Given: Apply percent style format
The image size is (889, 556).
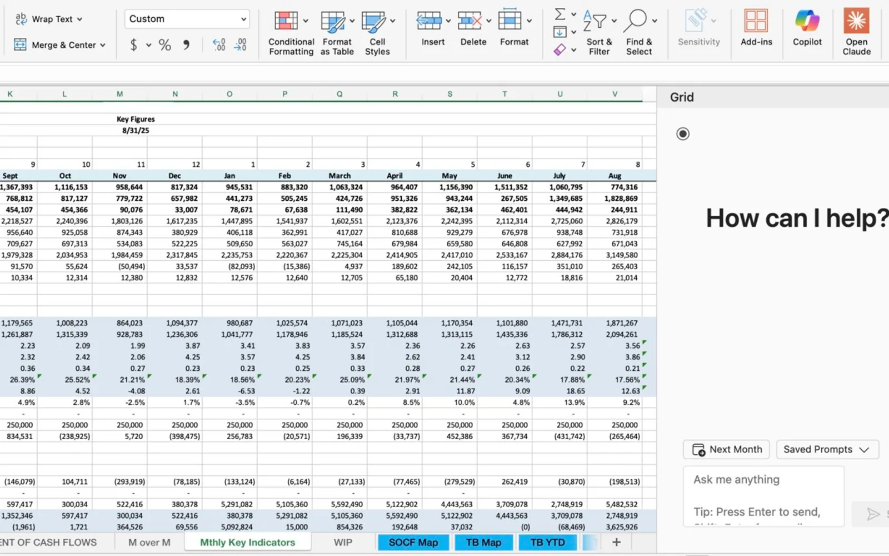Looking at the screenshot, I should (x=165, y=45).
